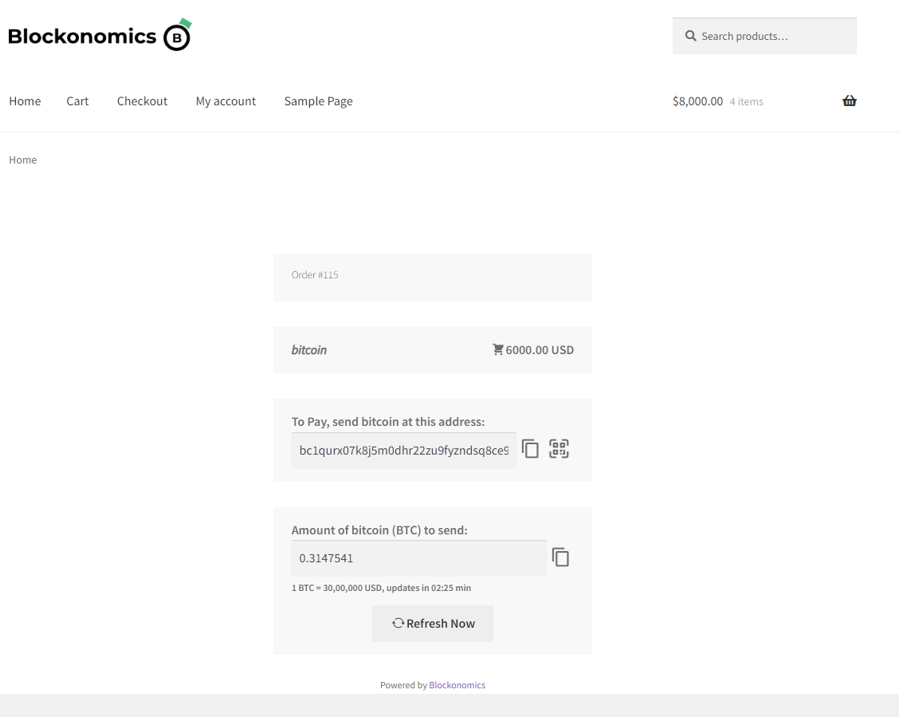Open the $8,000.00 cart total link
The width and height of the screenshot is (899, 717).
click(697, 101)
